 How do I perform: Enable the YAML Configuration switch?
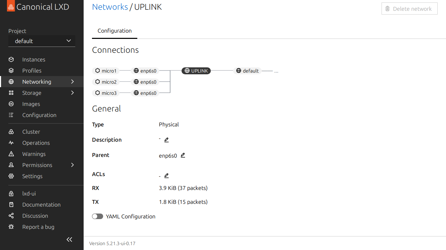click(x=98, y=216)
